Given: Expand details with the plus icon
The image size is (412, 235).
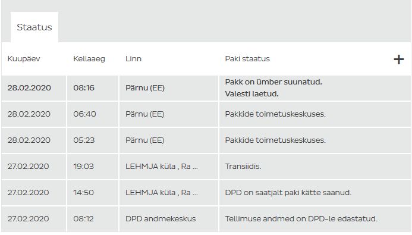Looking at the screenshot, I should click(398, 59).
